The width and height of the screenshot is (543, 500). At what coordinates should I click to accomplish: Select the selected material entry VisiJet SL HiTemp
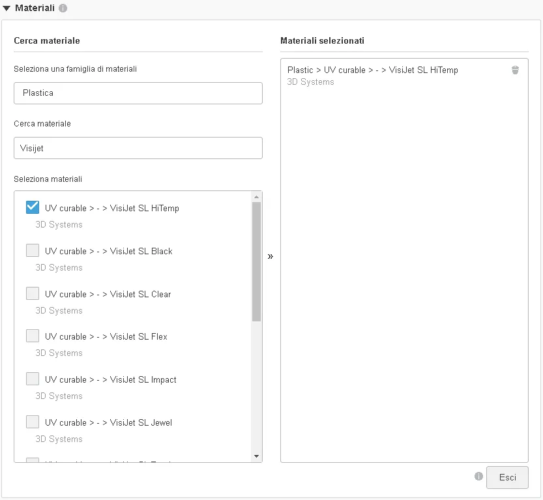point(372,70)
